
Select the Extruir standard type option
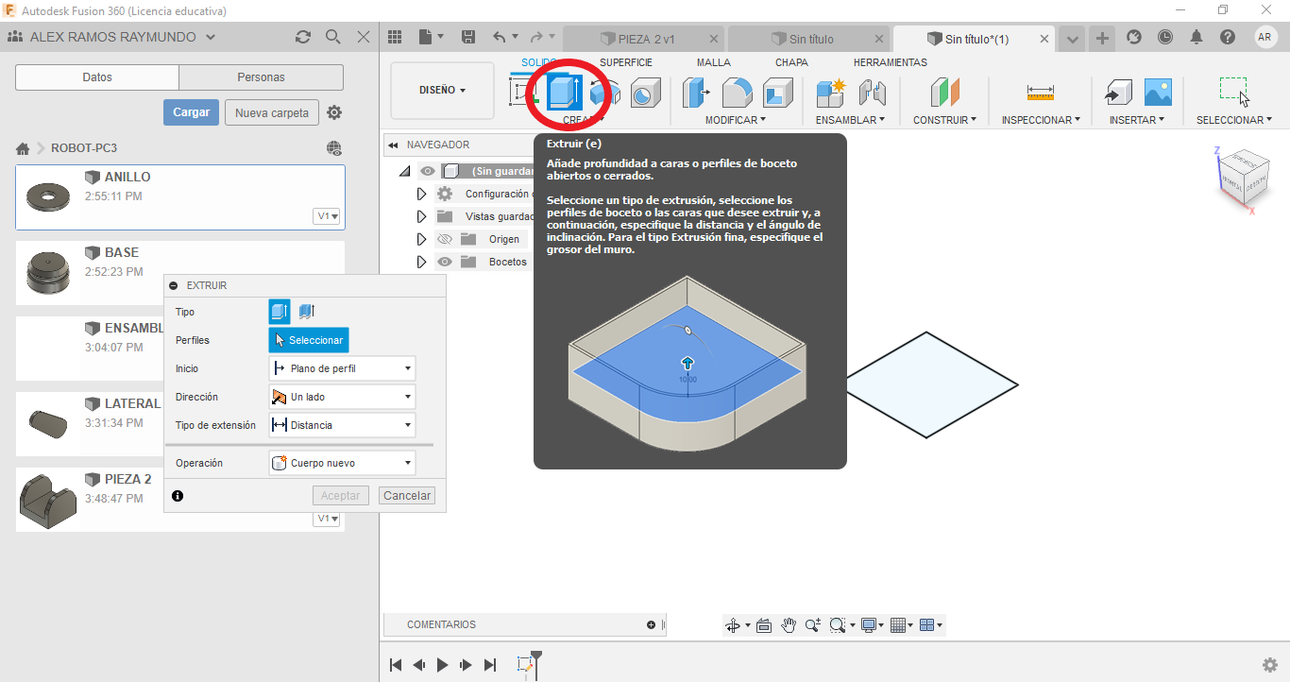point(280,311)
